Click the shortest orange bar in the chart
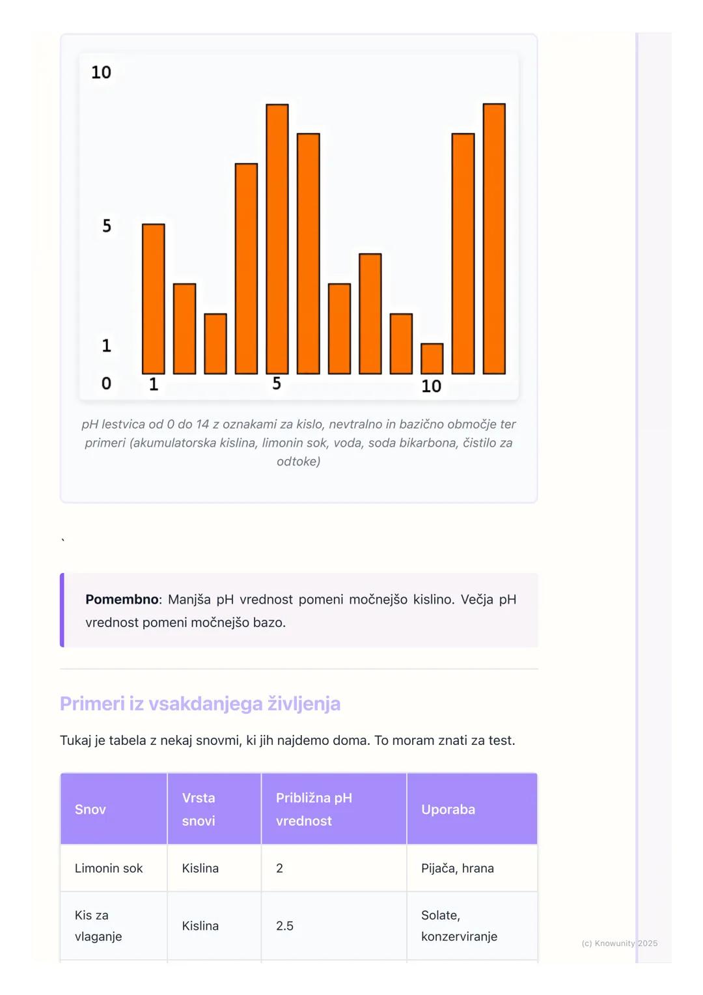 coord(432,359)
